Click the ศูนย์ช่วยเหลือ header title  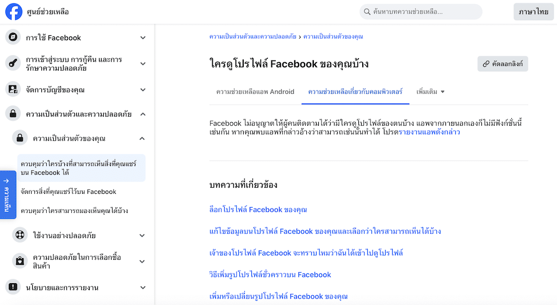48,12
